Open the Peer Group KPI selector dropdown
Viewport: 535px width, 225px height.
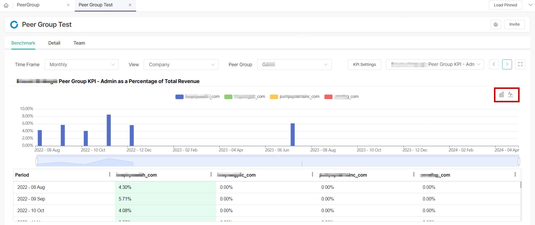click(435, 64)
